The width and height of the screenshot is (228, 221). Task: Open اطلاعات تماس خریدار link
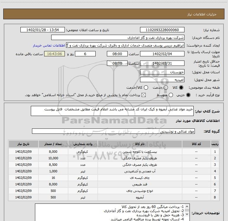pos(49,45)
